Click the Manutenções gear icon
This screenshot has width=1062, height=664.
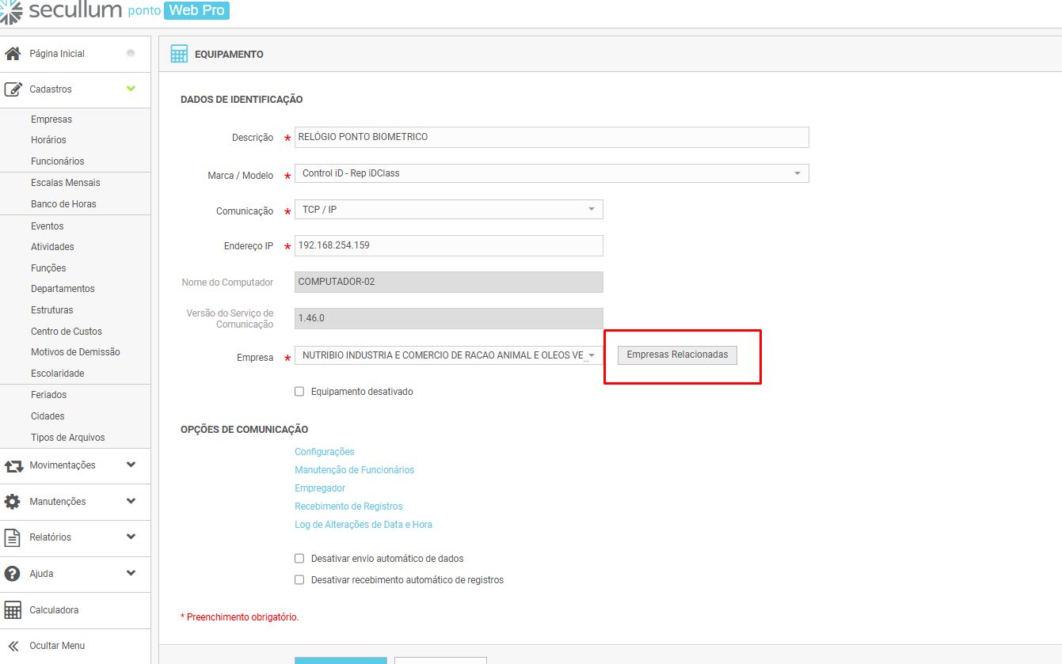13,502
